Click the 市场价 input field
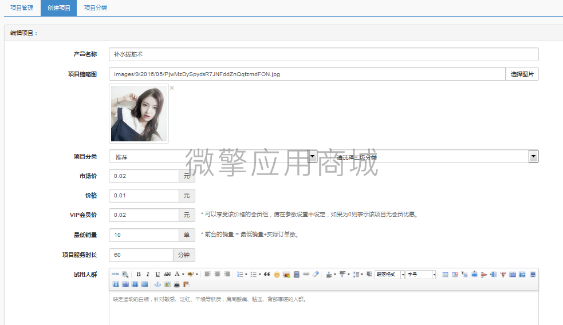The image size is (563, 325). (x=144, y=176)
